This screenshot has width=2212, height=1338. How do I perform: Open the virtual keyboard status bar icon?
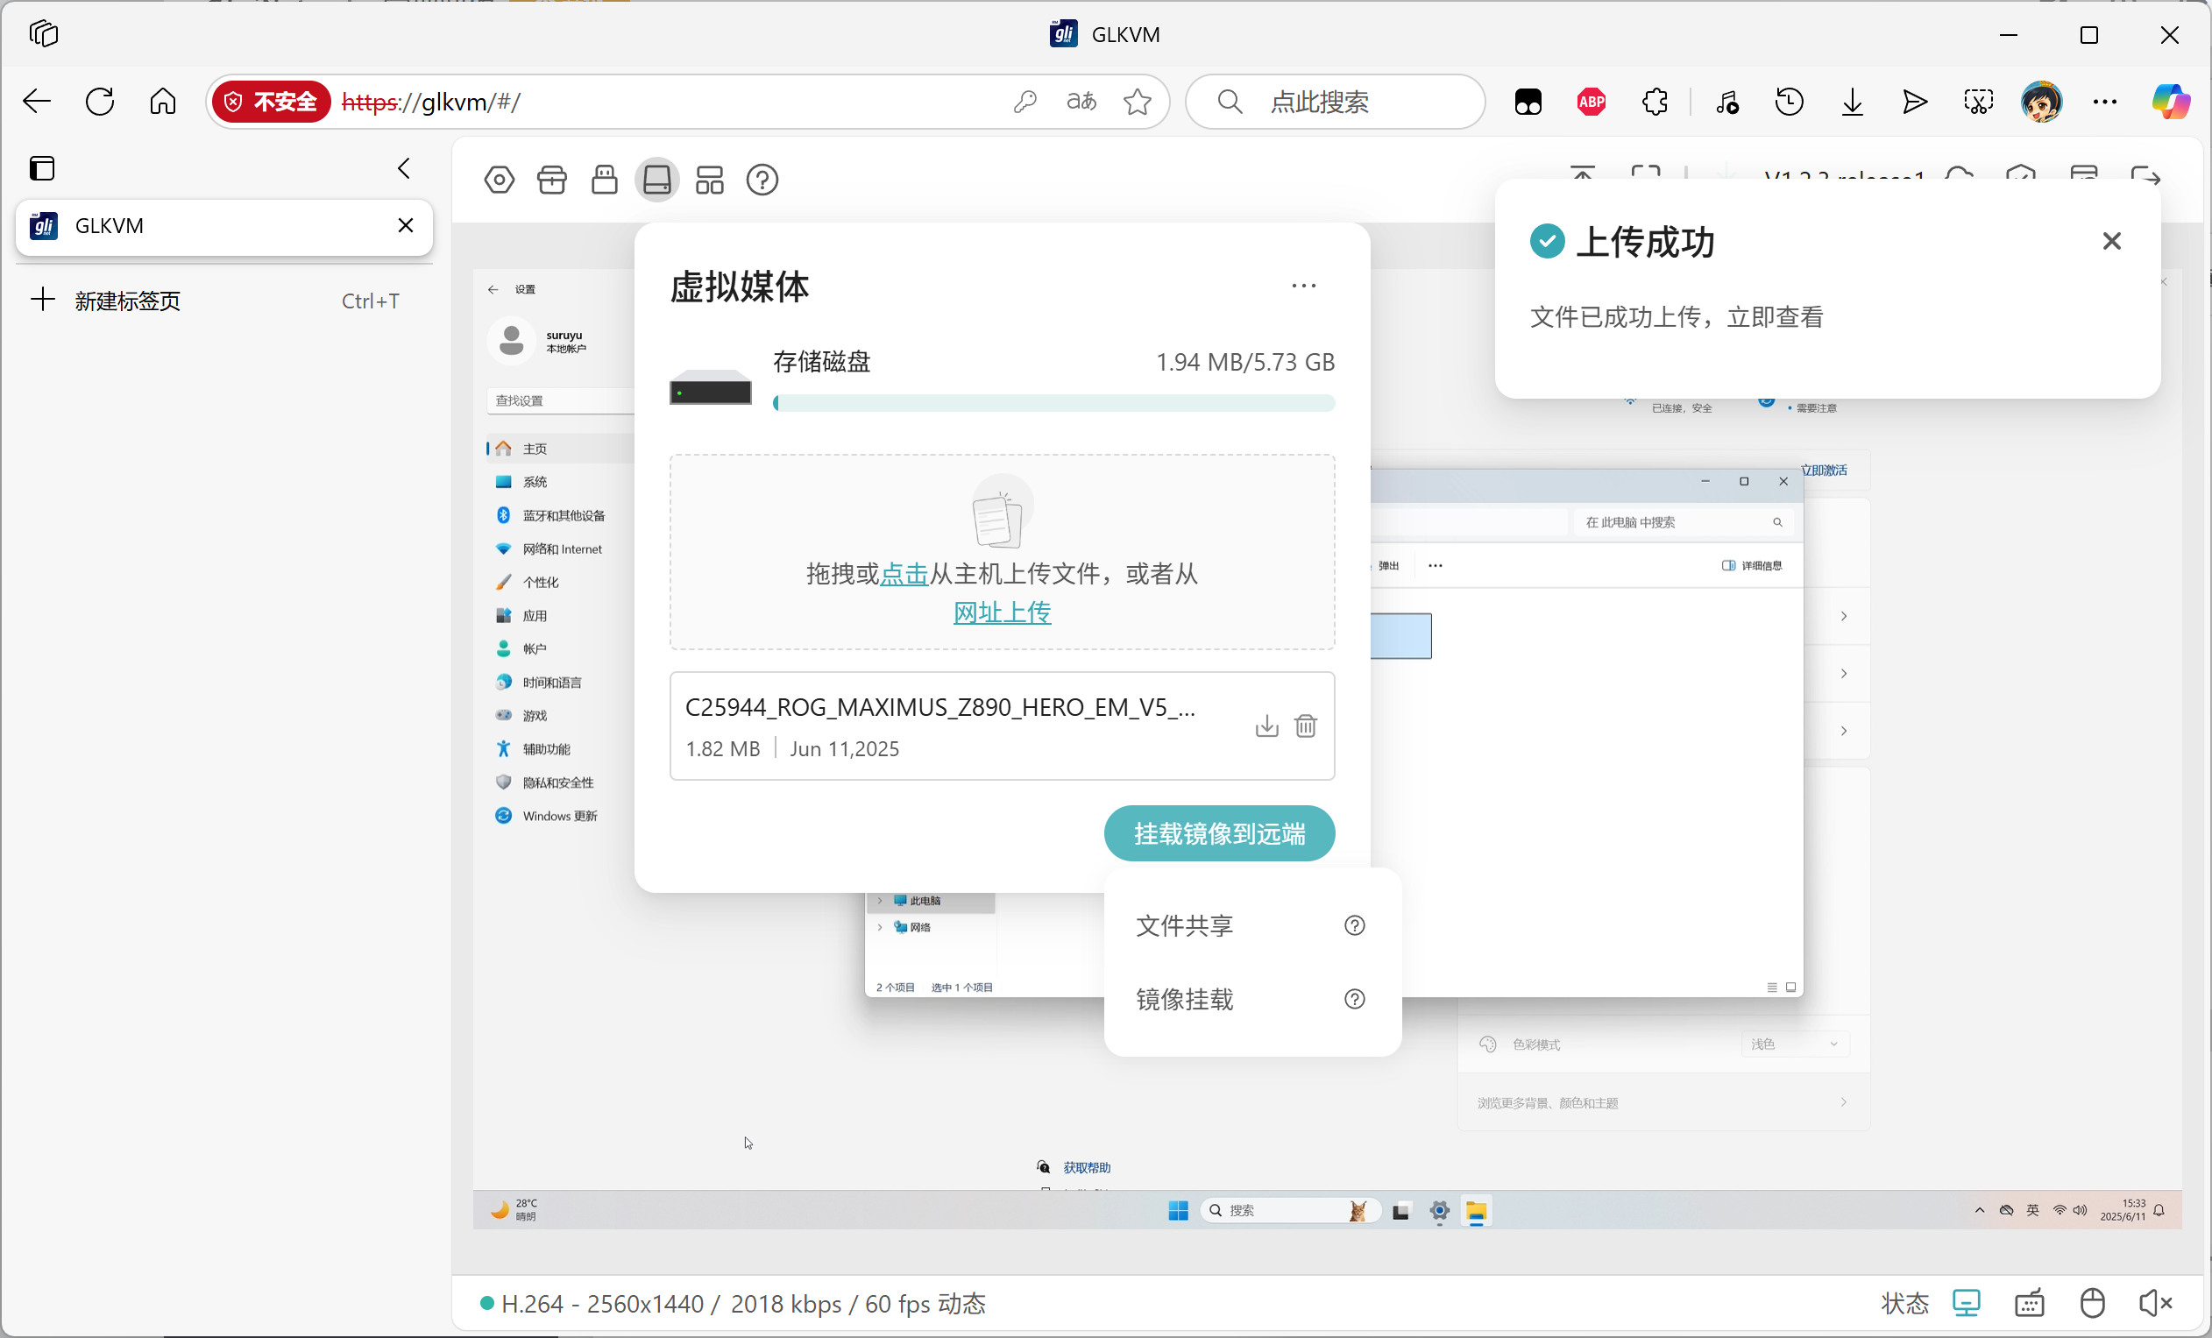[x=2028, y=1302]
